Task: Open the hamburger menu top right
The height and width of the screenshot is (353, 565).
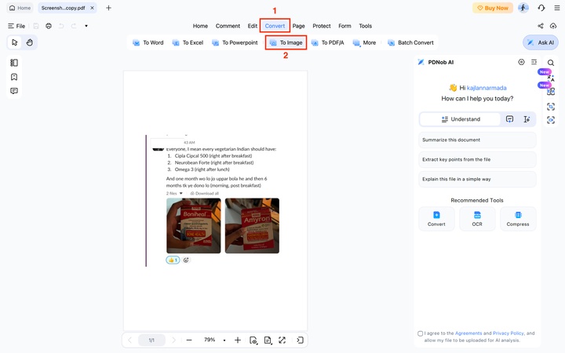Action: click(556, 8)
